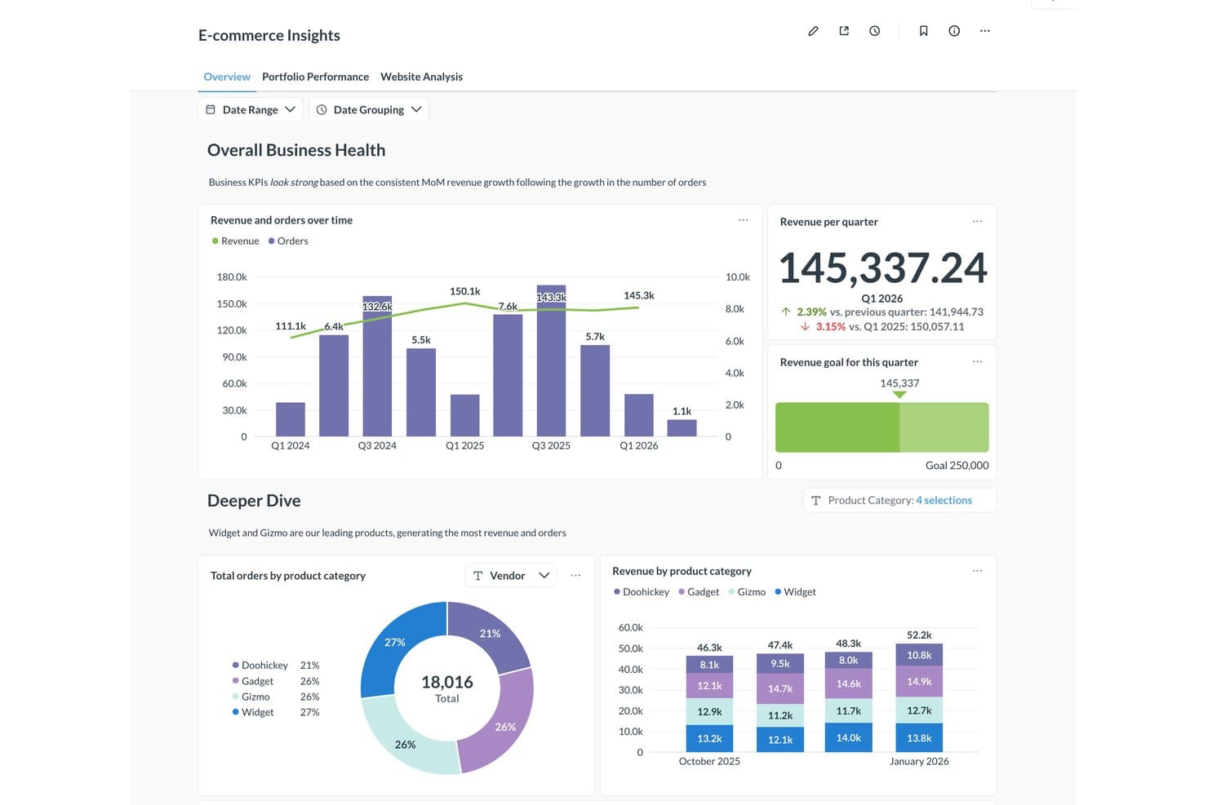Viewport: 1208px width, 805px height.
Task: Open ellipsis menu on Total orders card
Action: [x=575, y=575]
